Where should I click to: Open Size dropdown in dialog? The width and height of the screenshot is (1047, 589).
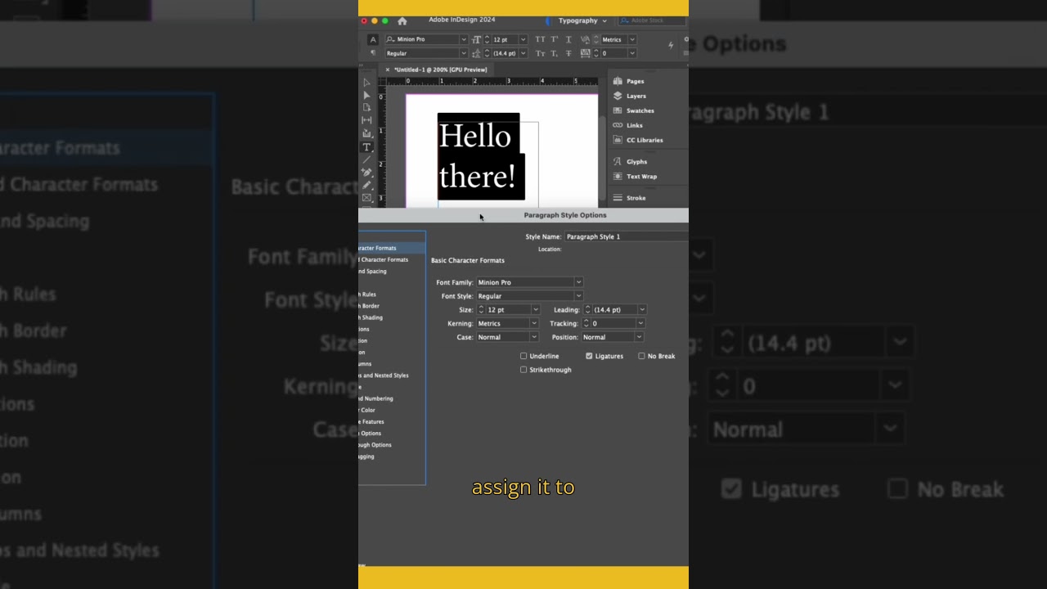tap(535, 310)
